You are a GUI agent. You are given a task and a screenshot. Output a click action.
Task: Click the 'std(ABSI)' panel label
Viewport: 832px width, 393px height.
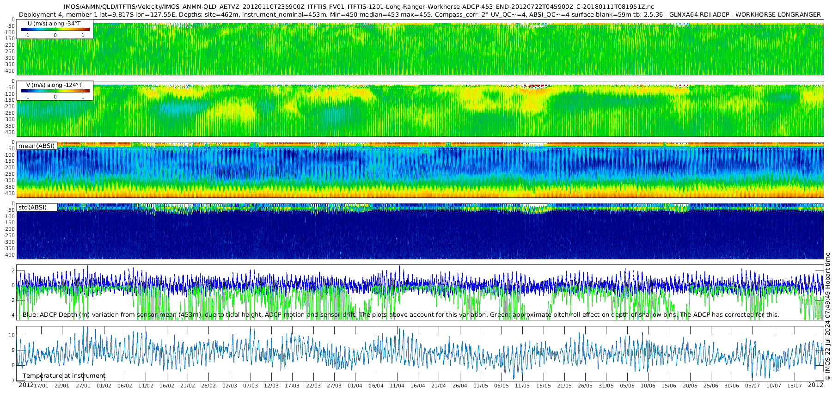point(33,208)
